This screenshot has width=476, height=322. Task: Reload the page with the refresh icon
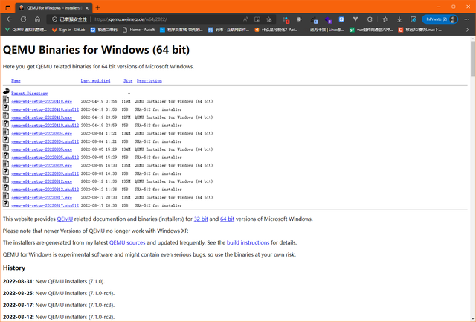(x=23, y=19)
